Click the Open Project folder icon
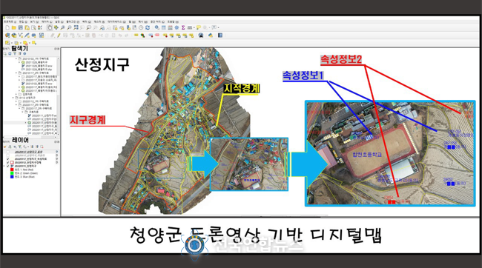Image resolution: width=482 pixels, height=268 pixels. (x=14, y=27)
